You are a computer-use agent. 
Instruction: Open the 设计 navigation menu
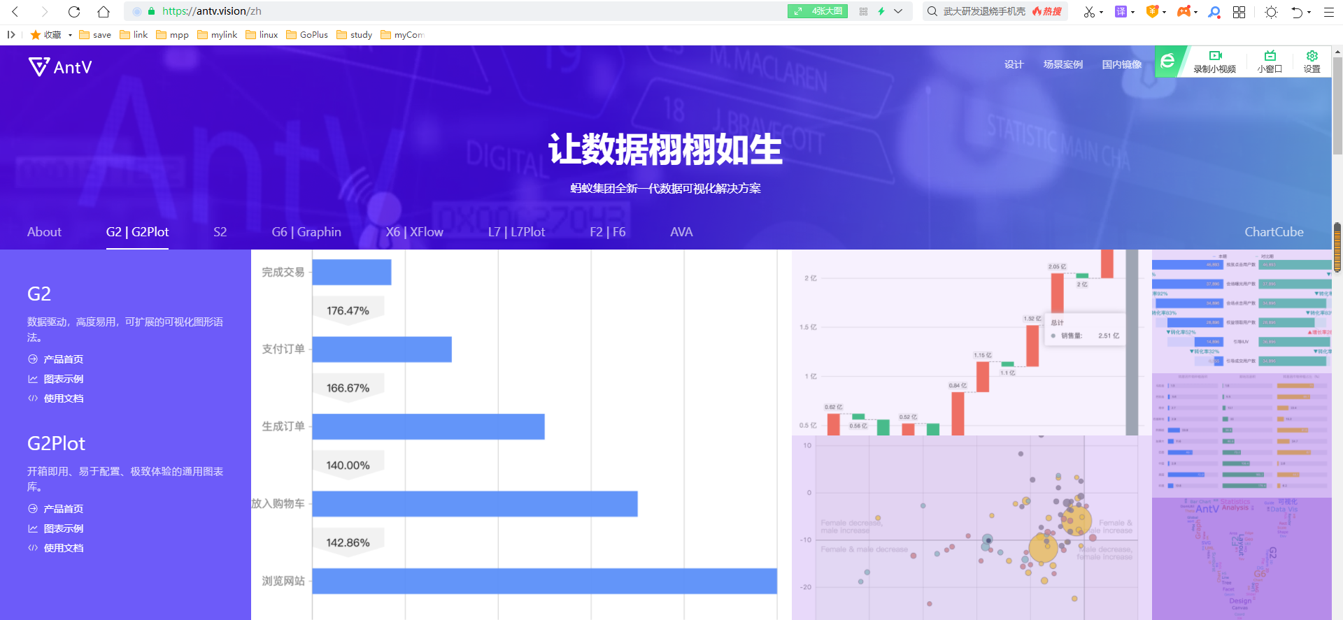point(1014,64)
